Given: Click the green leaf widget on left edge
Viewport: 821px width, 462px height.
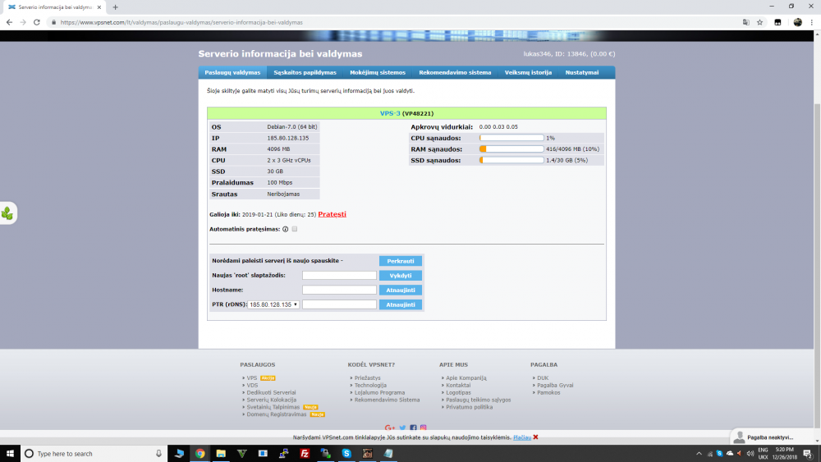Looking at the screenshot, I should (8, 213).
